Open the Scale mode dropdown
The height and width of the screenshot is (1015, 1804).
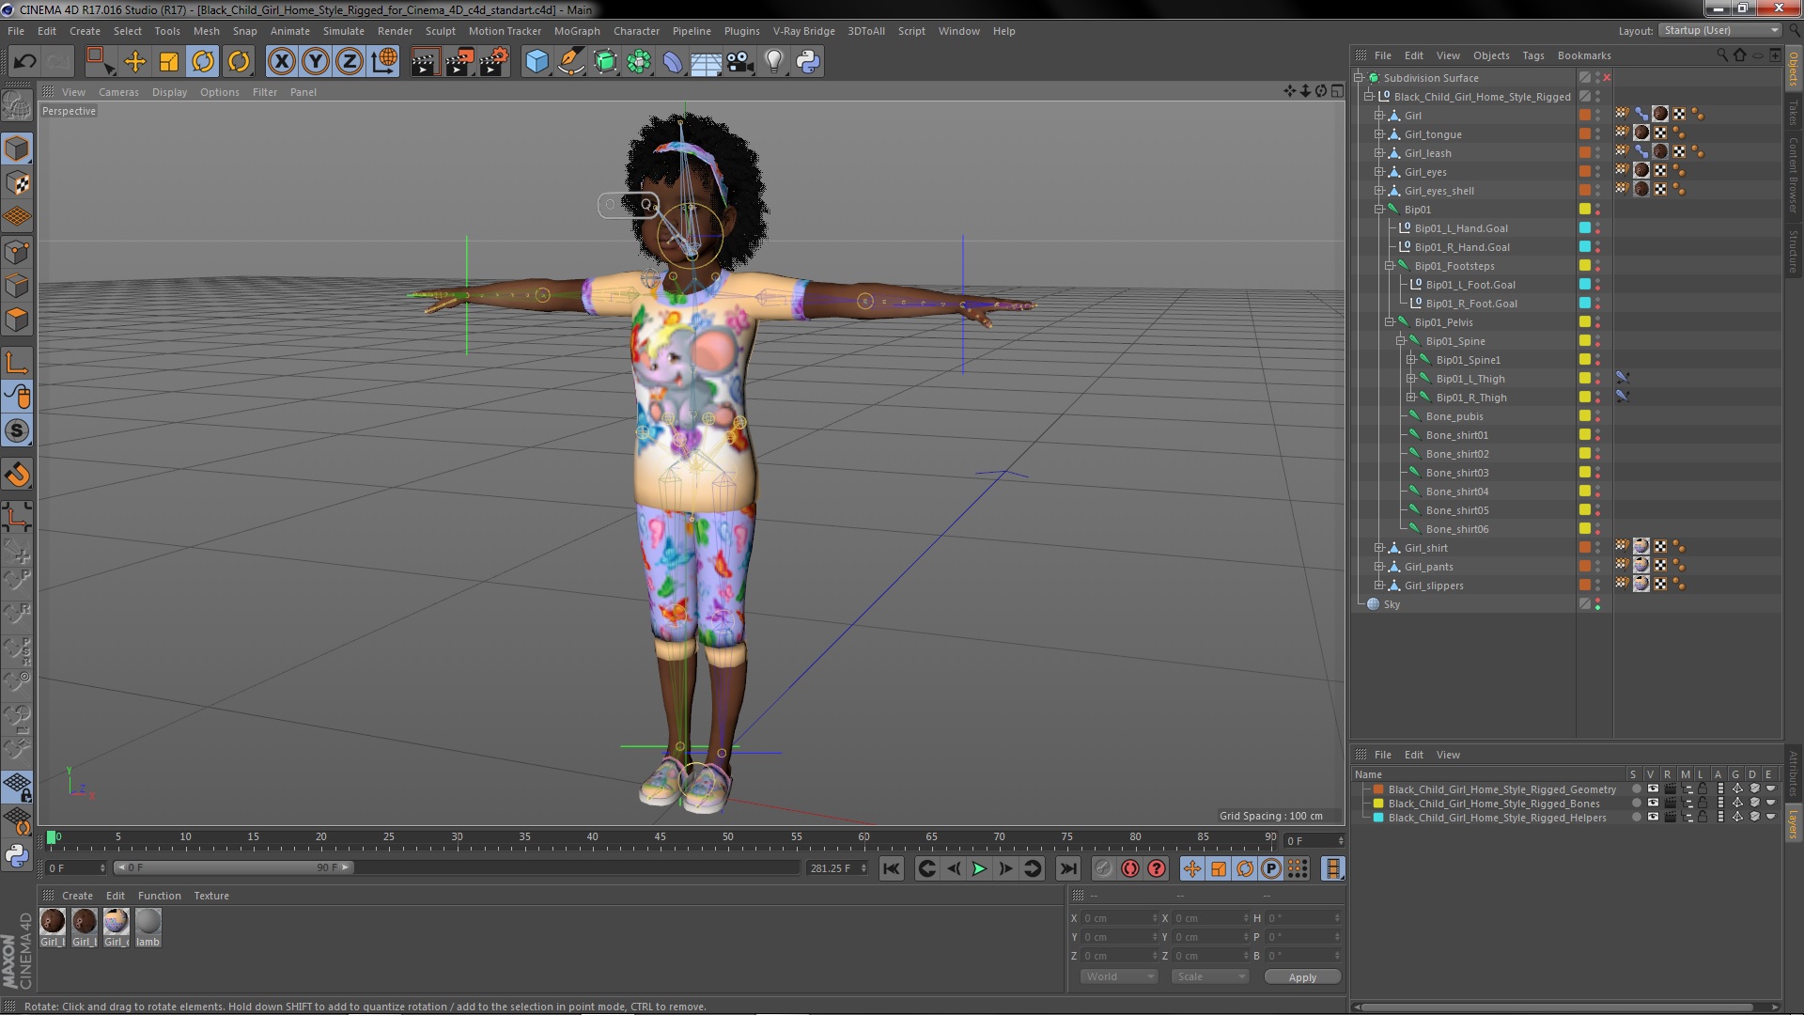[x=1210, y=976]
